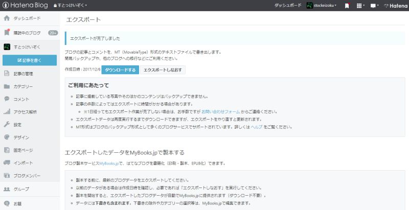Viewport: 409px width, 210px height.
Task: Open the stockeizoku account dropdown
Action: tap(325, 5)
